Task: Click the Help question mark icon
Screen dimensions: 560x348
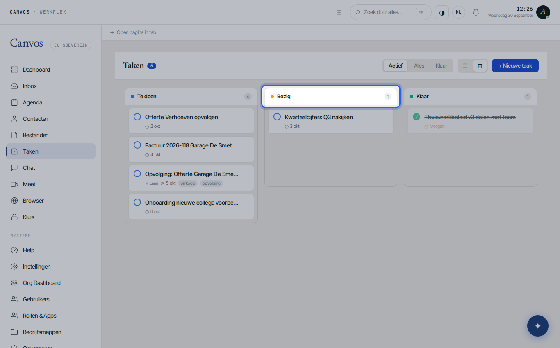Action: tap(14, 250)
